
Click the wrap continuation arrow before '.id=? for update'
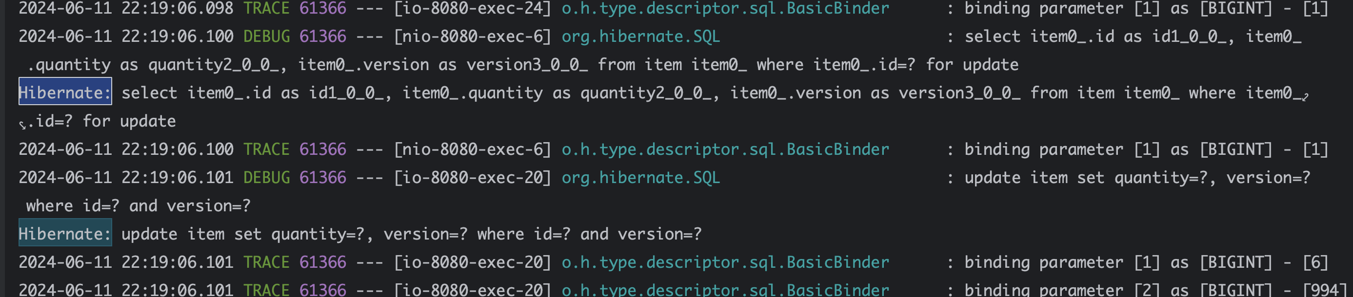coord(22,125)
